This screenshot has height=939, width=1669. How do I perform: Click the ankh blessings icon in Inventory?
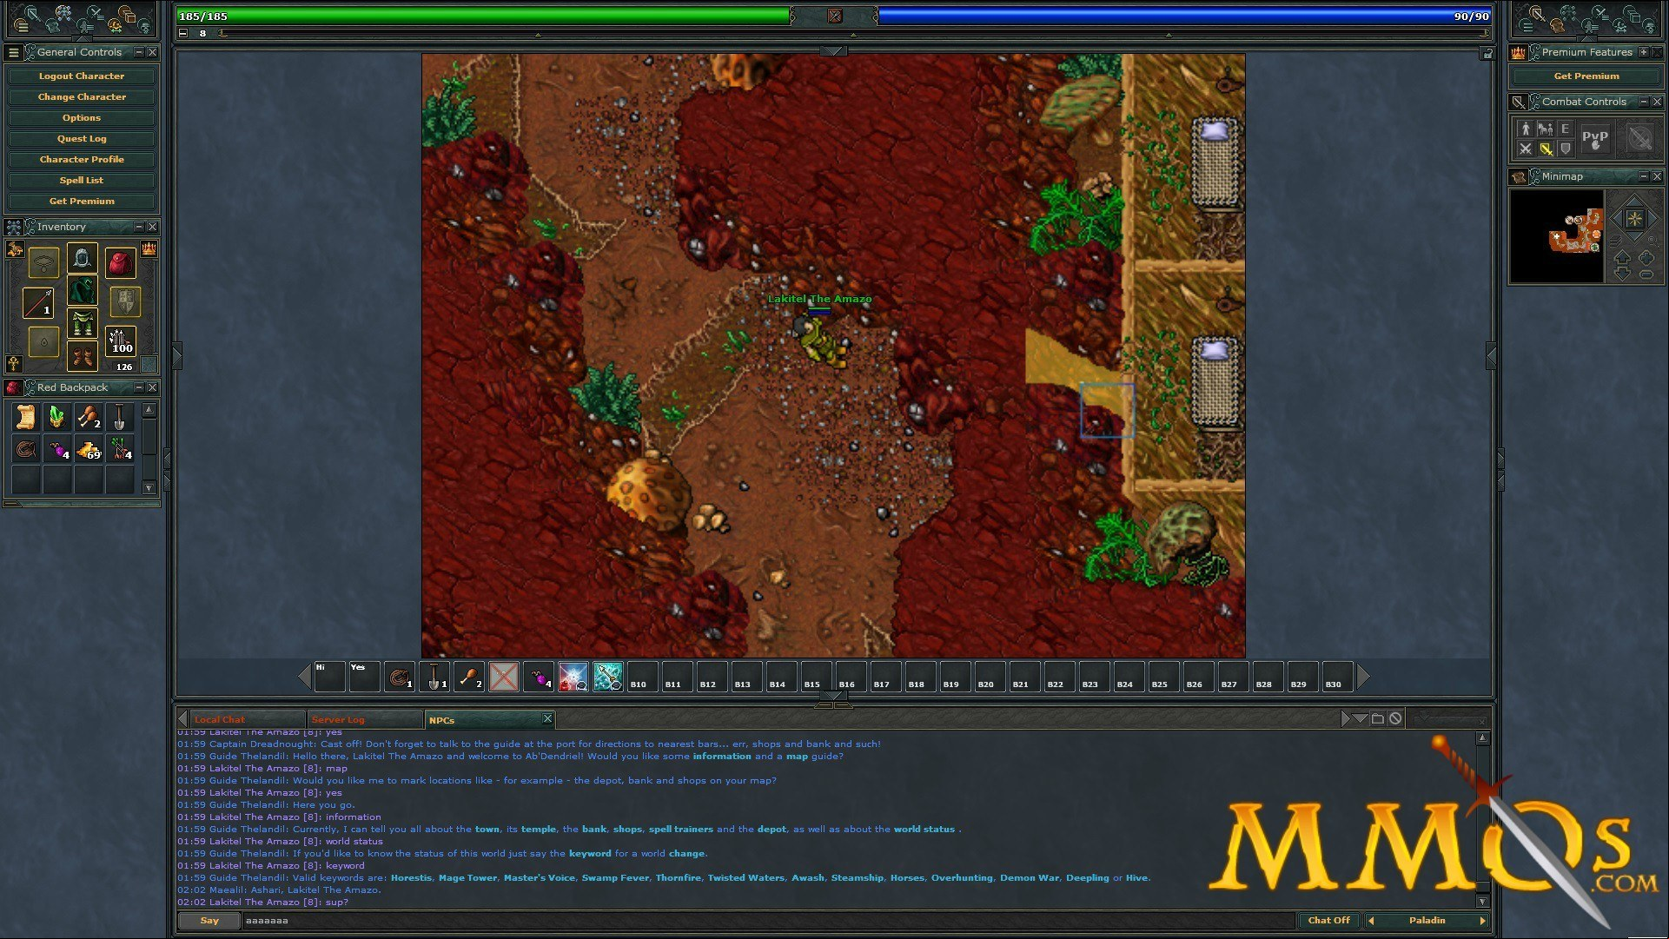(x=14, y=363)
